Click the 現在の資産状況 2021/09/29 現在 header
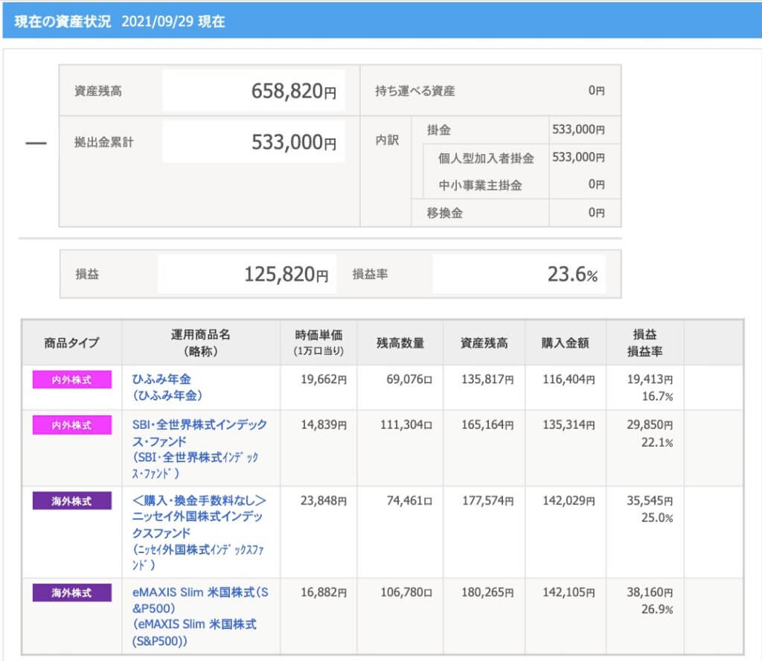The width and height of the screenshot is (762, 661). pyautogui.click(x=120, y=22)
